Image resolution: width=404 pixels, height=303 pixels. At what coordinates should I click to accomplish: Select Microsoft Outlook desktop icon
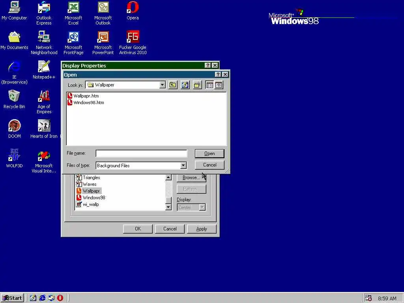[x=103, y=13]
